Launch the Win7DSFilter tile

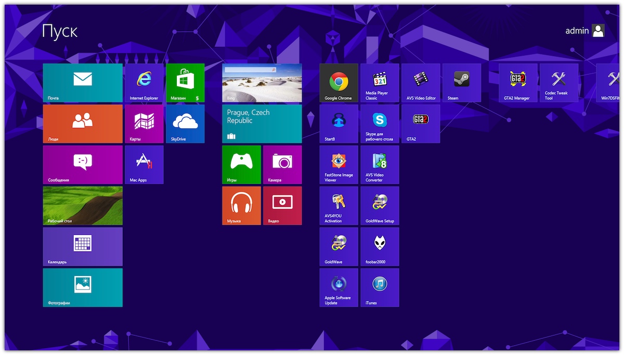tap(607, 83)
